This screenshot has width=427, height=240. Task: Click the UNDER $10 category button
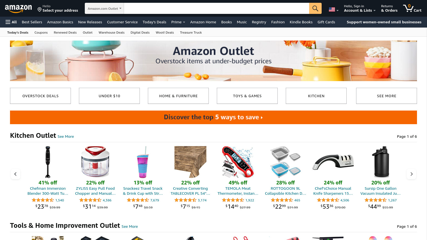pos(109,96)
